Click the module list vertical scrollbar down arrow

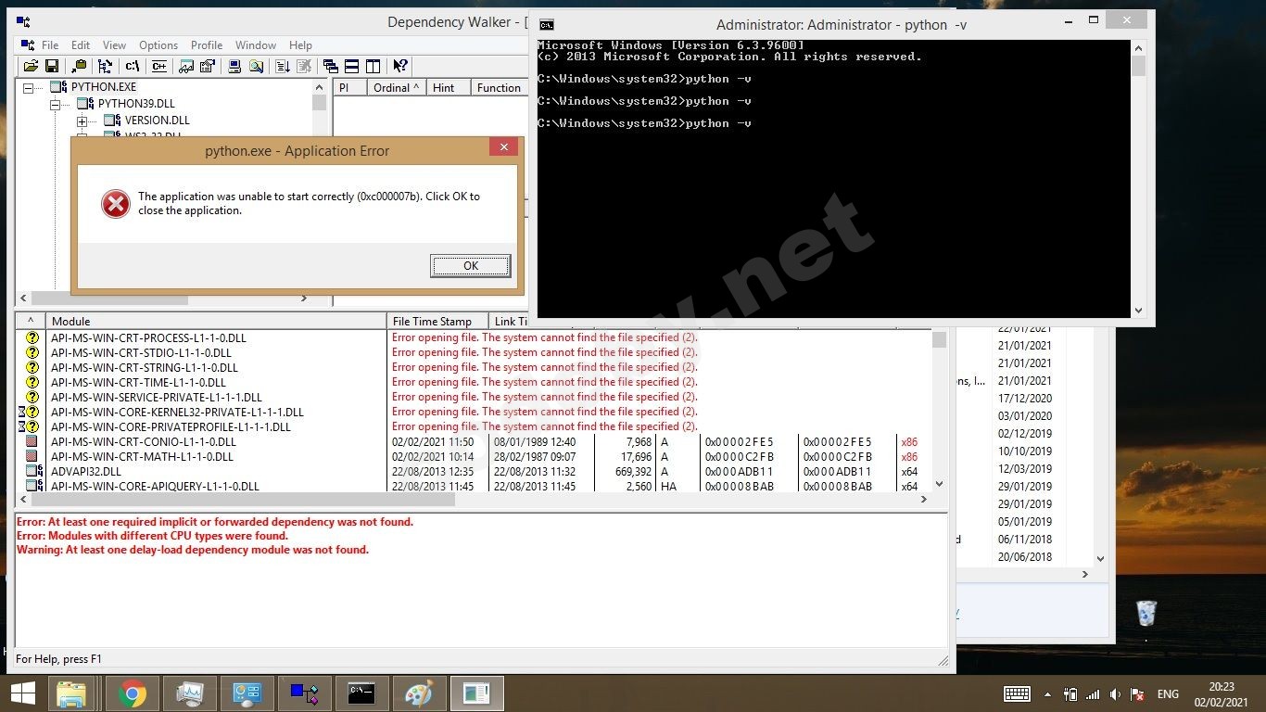click(x=939, y=484)
